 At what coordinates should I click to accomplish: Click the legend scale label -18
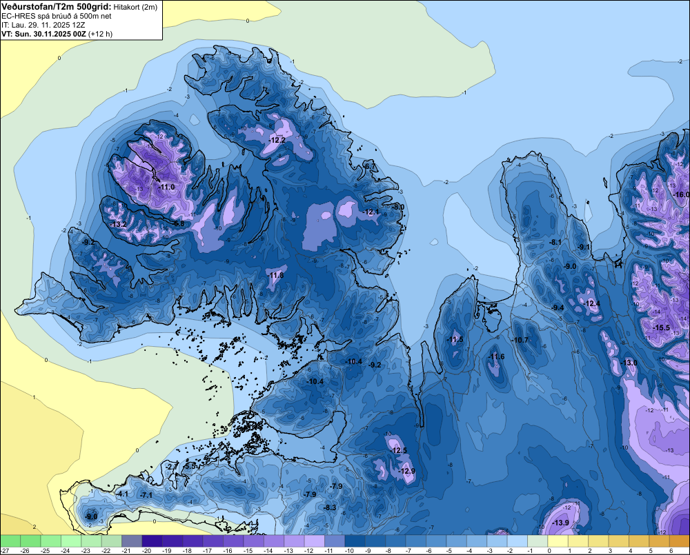pyautogui.click(x=187, y=551)
